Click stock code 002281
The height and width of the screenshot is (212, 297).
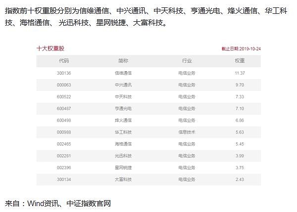pyautogui.click(x=64, y=156)
